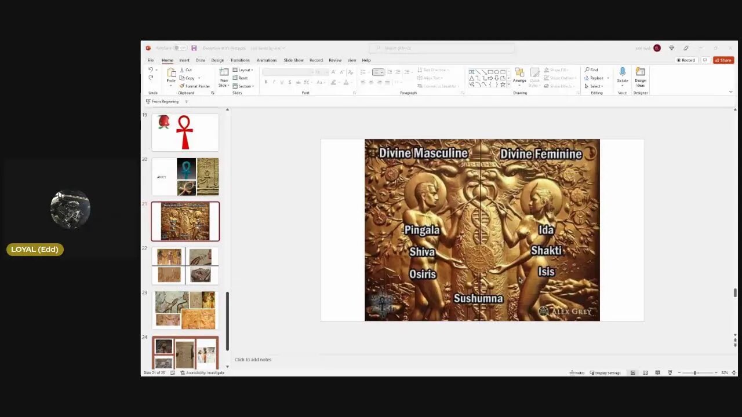The image size is (742, 417).
Task: Collapse the ribbon with chevron
Action: click(730, 92)
